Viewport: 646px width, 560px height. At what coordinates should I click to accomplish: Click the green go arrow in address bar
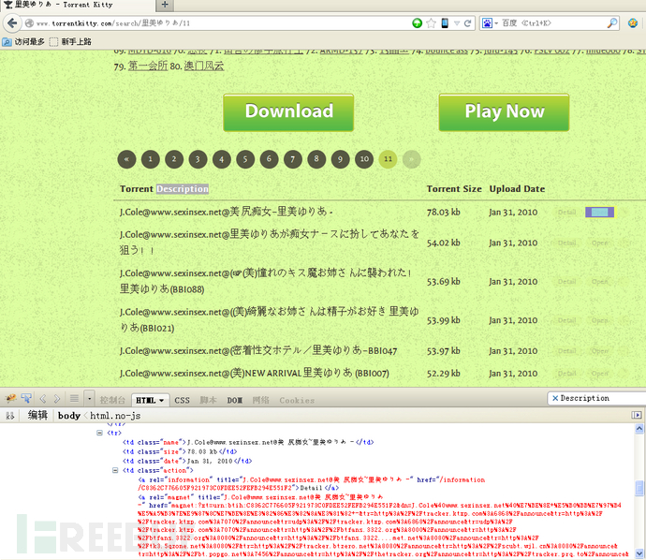[x=417, y=22]
